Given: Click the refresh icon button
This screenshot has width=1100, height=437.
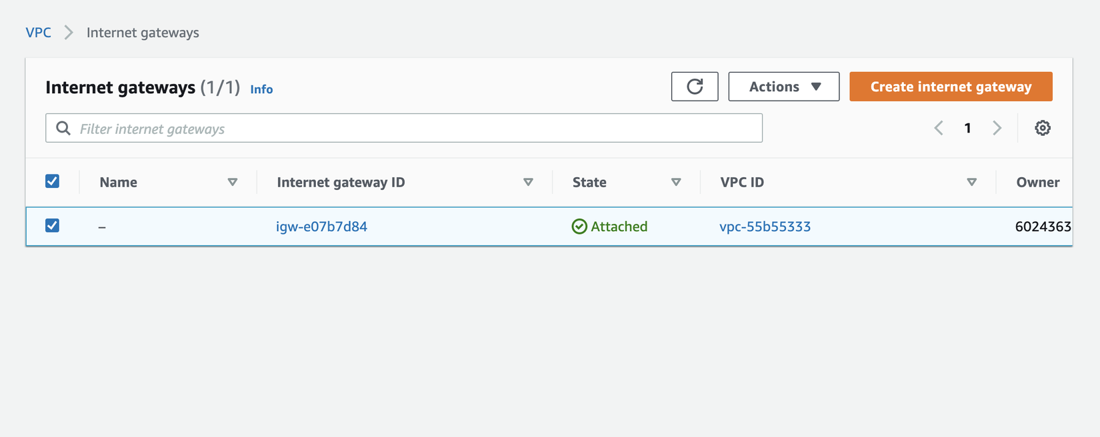Looking at the screenshot, I should pyautogui.click(x=694, y=87).
